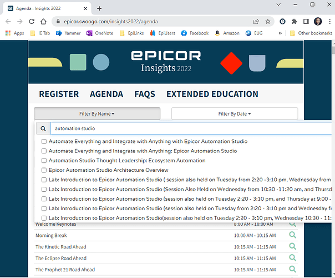Image resolution: width=335 pixels, height=278 pixels.
Task: Collapse the Filter By Name dropdown
Action: [x=97, y=114]
